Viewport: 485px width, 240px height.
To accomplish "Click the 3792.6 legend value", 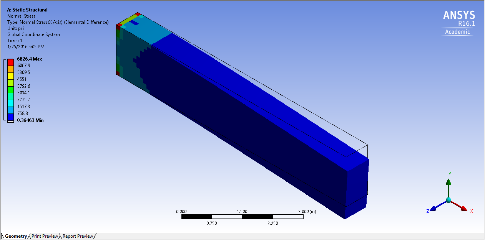I will 24,86.
